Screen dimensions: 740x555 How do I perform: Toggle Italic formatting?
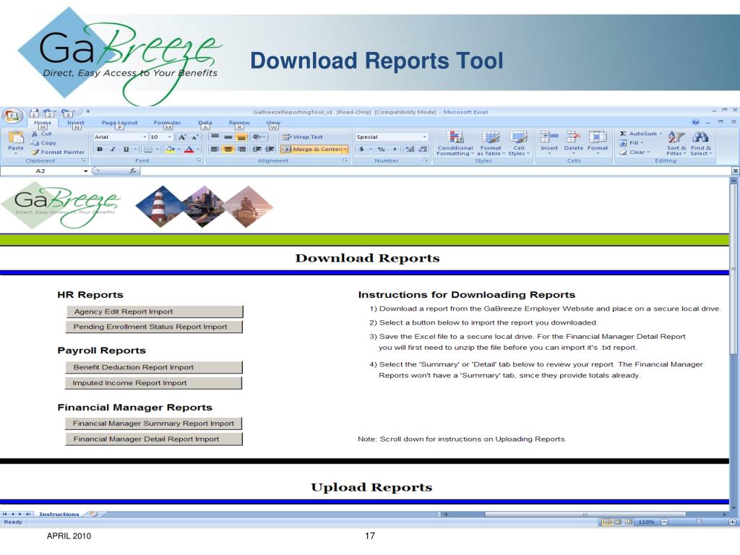pyautogui.click(x=113, y=150)
